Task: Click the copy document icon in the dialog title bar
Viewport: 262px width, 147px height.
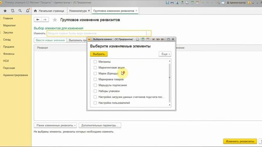Action: 138,39
